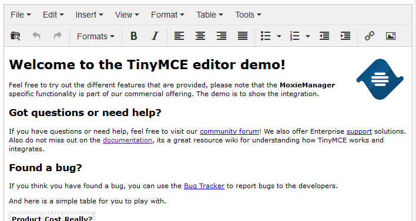Click the Bug Tracker link

204,186
